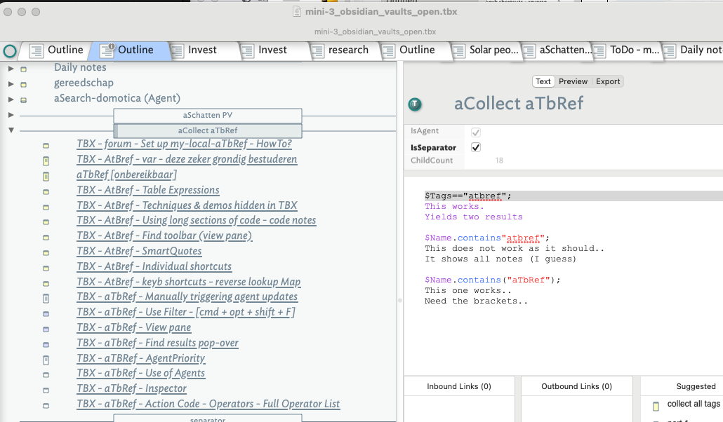Click into the '$Tags=="atbref";' query line
The image size is (723, 422).
(468, 196)
